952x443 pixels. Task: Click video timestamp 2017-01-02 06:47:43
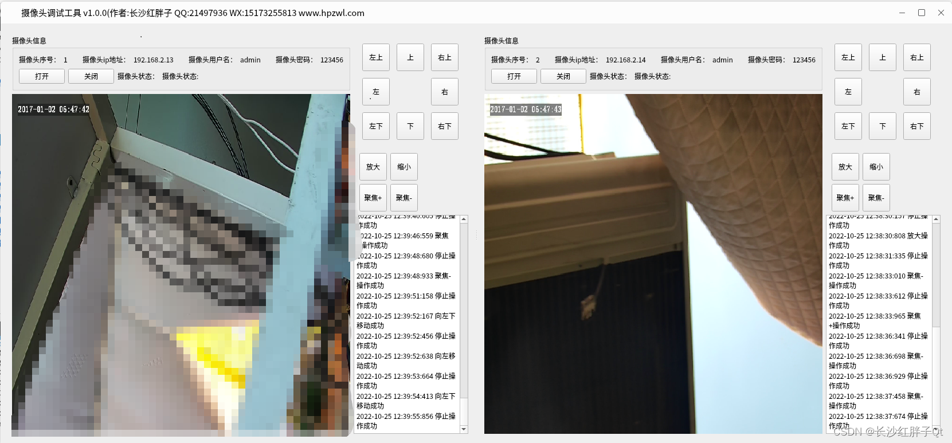coord(526,109)
